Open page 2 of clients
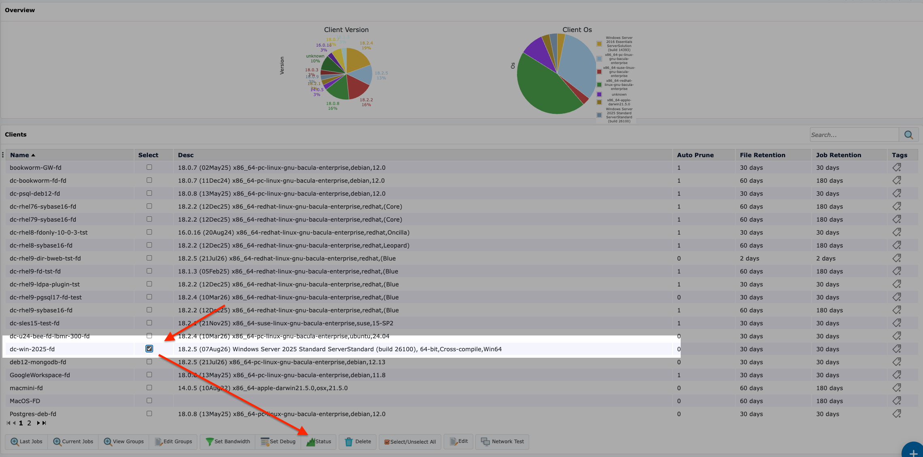Screen dimensions: 923x457 (x=29, y=423)
